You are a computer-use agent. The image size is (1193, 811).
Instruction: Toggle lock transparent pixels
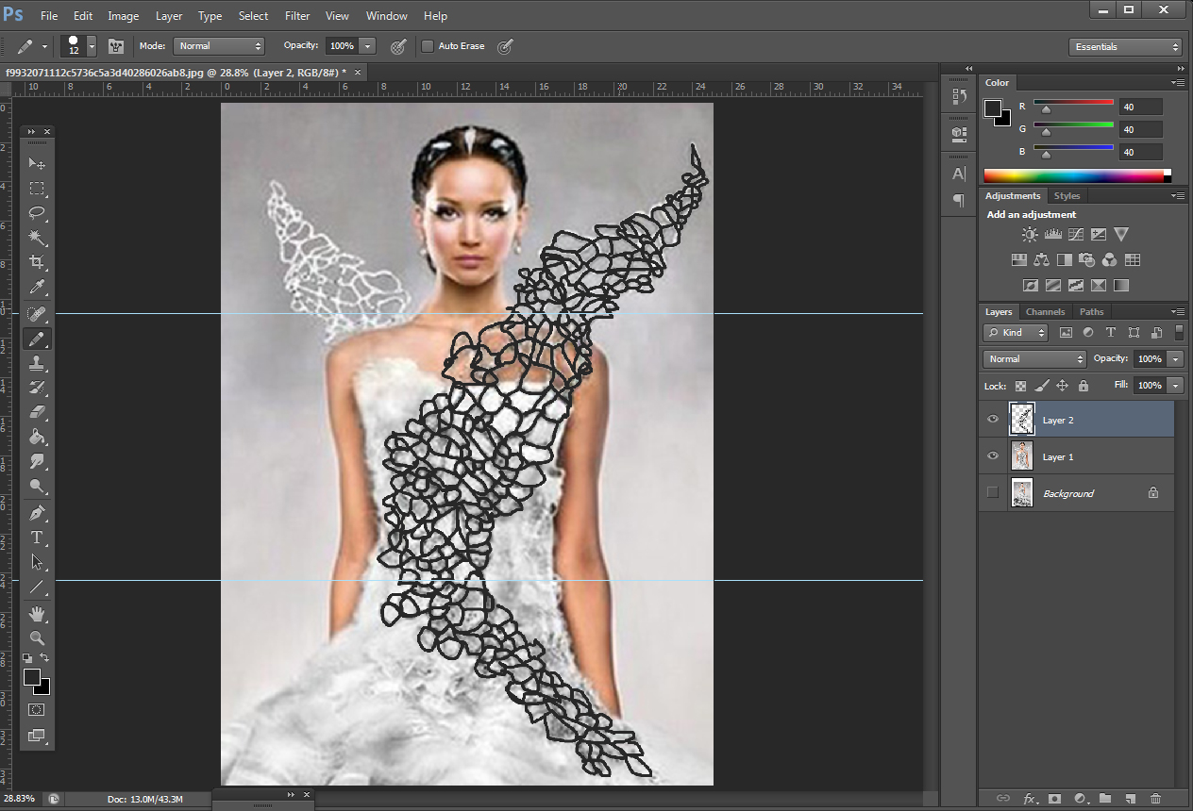[1020, 386]
